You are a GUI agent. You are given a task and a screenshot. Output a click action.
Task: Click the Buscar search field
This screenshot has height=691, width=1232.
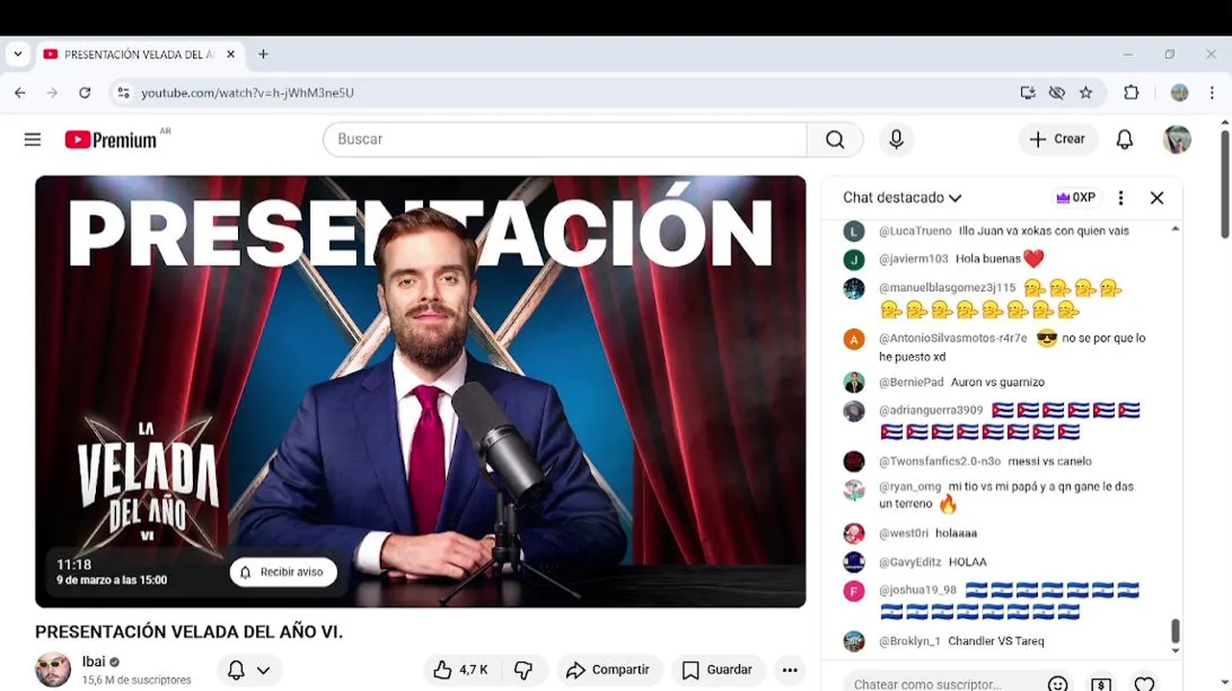[x=566, y=140]
